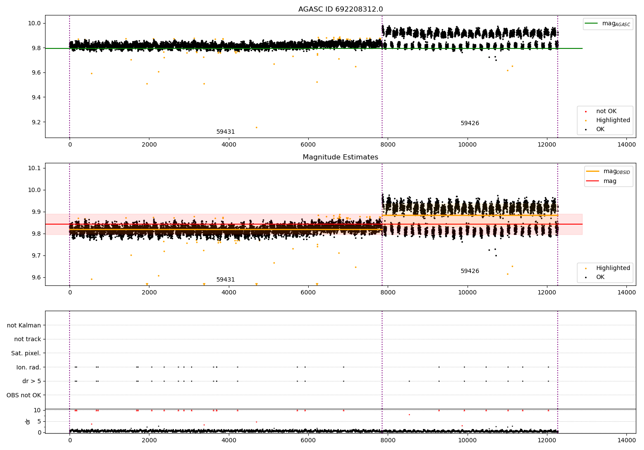Click the "5" tick on the dr axis

click(39, 421)
